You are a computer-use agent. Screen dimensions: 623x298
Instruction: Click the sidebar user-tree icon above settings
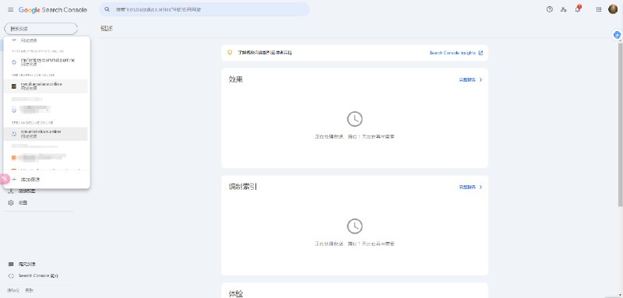(x=11, y=191)
